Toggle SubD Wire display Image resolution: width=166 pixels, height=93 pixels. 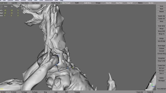coord(87,3)
